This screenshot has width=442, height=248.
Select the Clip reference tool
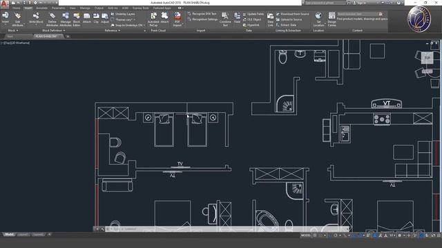[x=96, y=17]
